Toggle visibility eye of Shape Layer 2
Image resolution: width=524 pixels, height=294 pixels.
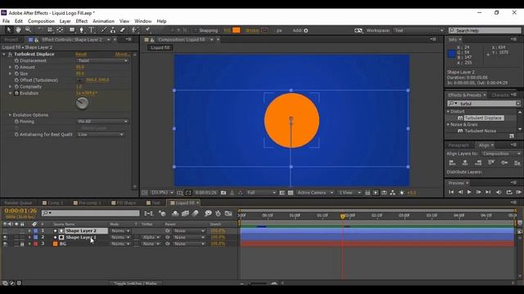coord(5,230)
